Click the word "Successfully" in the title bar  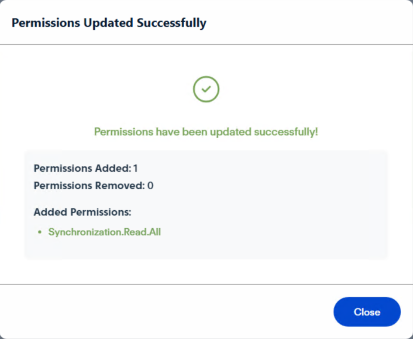coord(172,23)
